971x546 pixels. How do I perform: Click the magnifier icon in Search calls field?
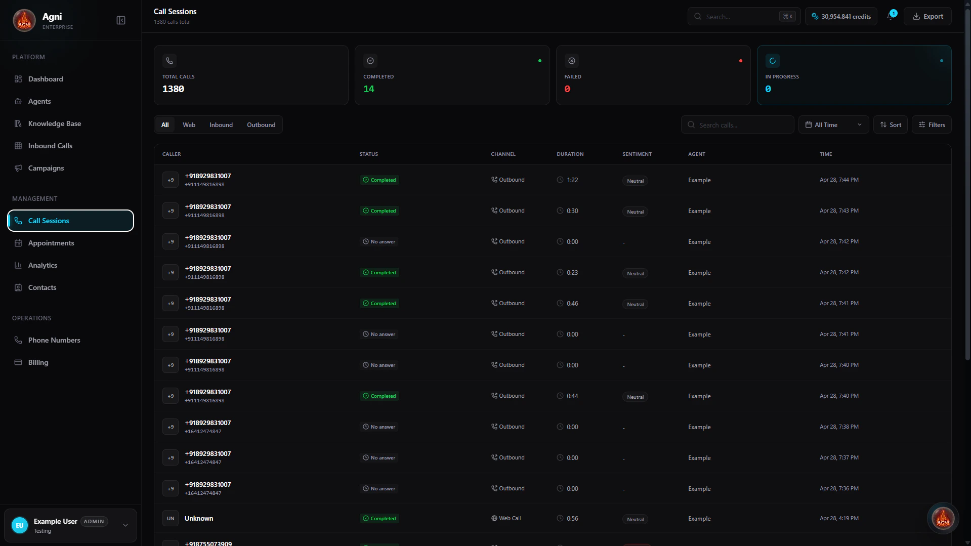691,124
